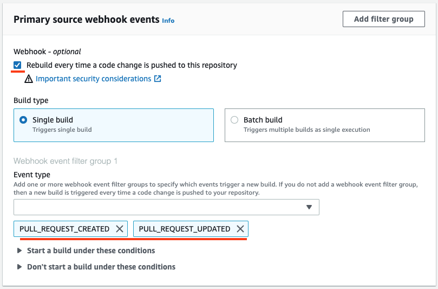Screen dimensions: 438x289
Task: Select Single build radio button
Action: tap(23, 120)
